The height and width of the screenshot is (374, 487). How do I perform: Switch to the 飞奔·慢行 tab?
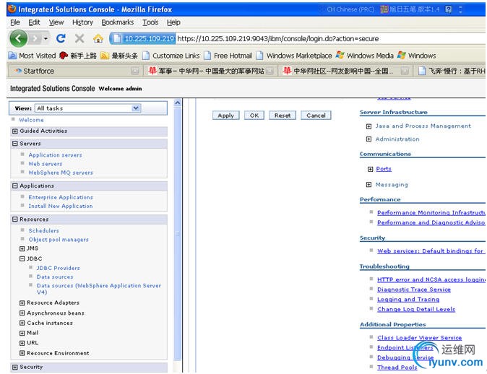(451, 71)
